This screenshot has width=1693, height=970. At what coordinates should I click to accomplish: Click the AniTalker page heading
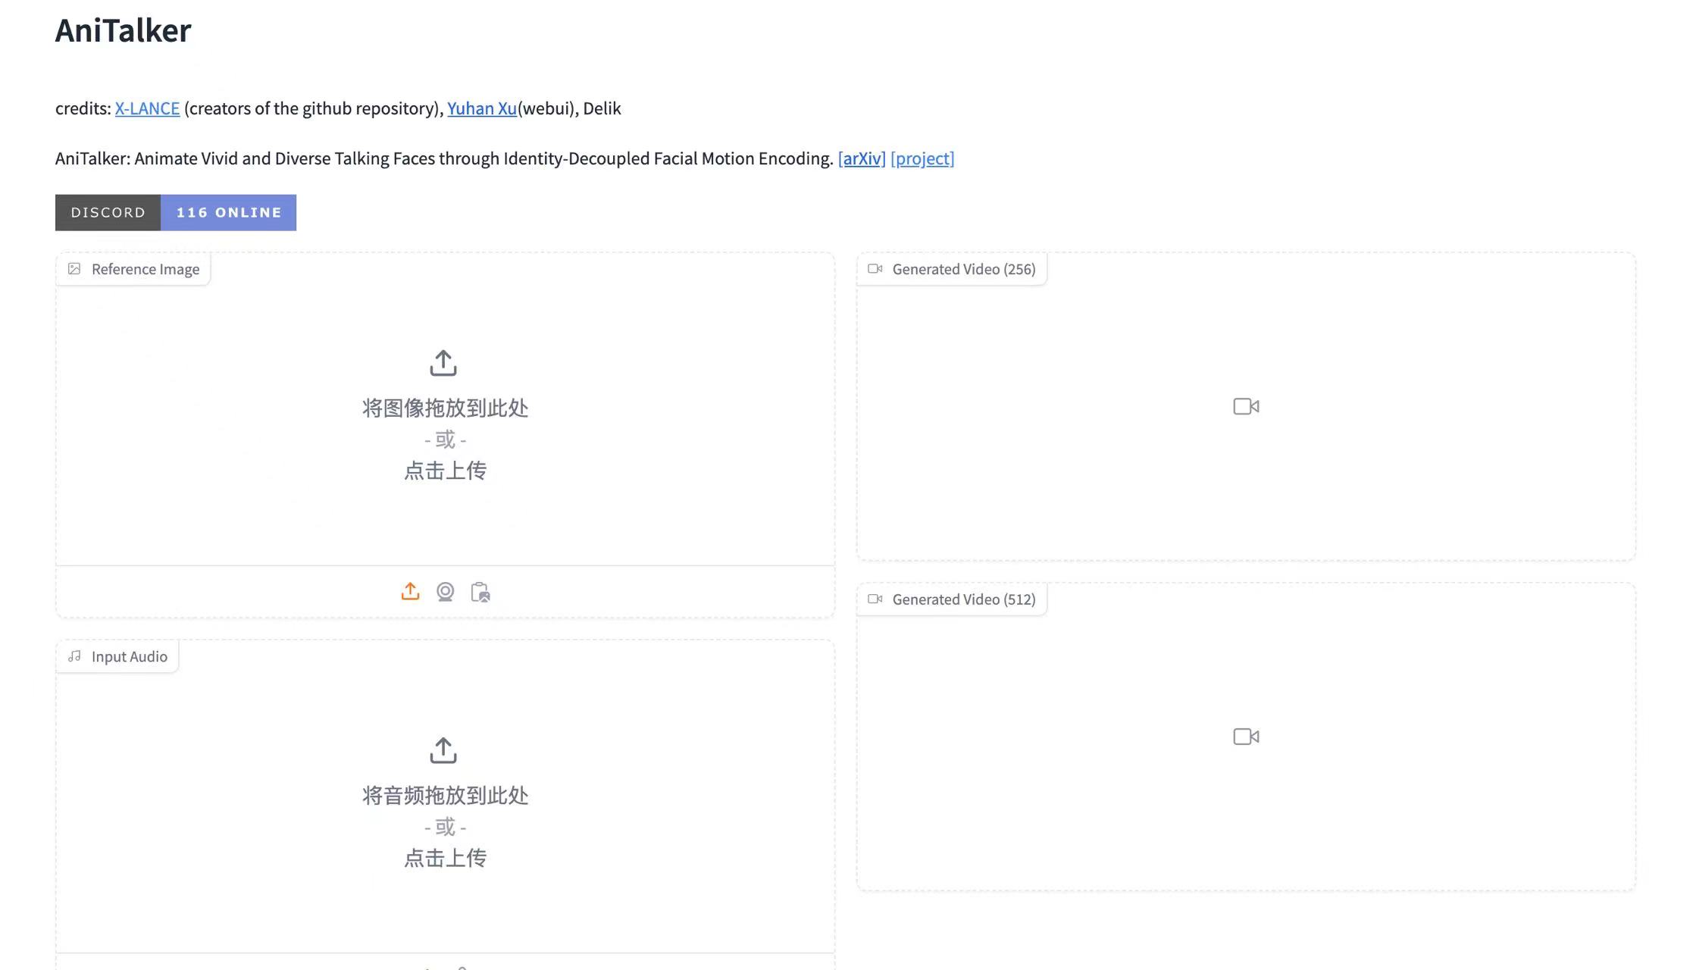tap(124, 30)
